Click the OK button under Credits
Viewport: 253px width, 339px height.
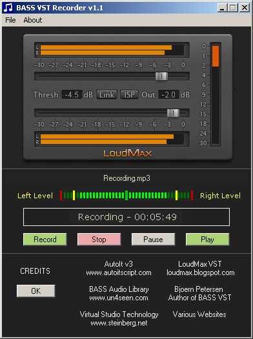[x=36, y=291]
